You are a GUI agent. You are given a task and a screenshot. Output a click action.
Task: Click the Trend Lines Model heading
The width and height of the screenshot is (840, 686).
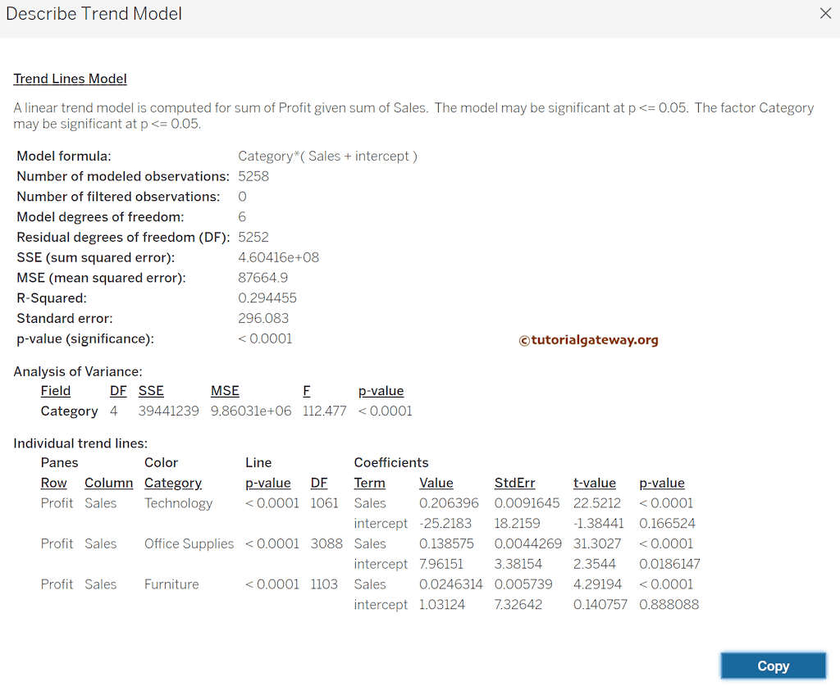71,79
